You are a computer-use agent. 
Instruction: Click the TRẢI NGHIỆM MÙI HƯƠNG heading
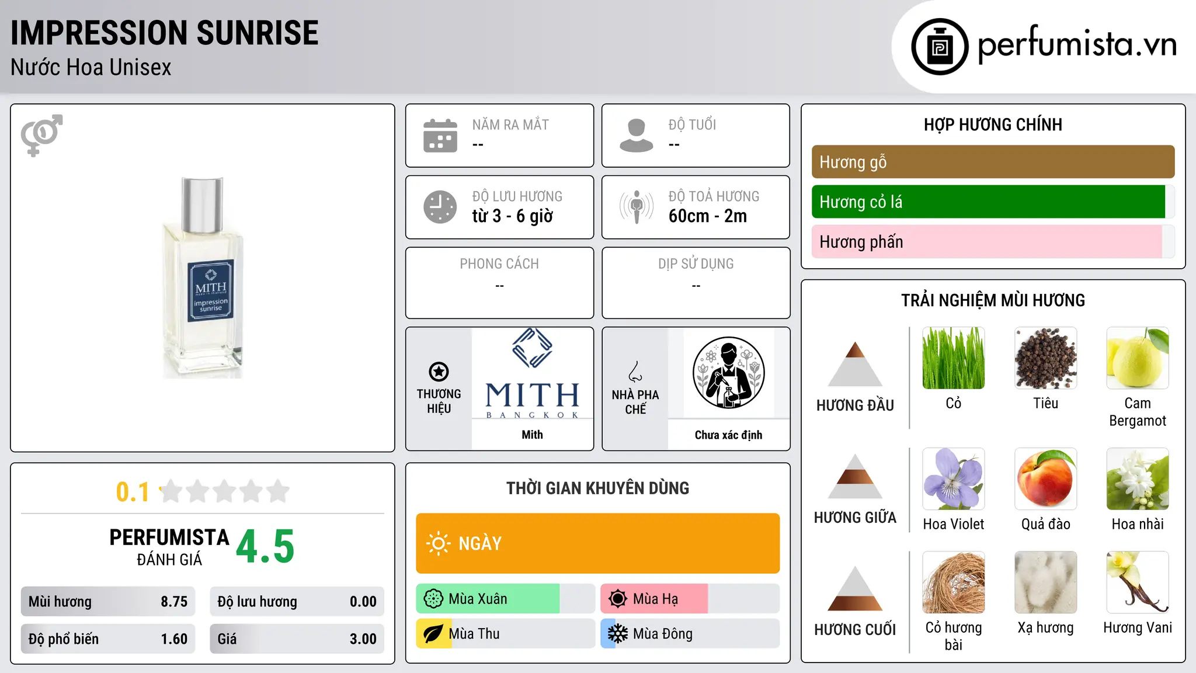(993, 300)
